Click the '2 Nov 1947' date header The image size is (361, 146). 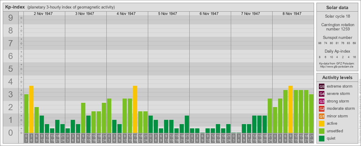[x=43, y=14]
